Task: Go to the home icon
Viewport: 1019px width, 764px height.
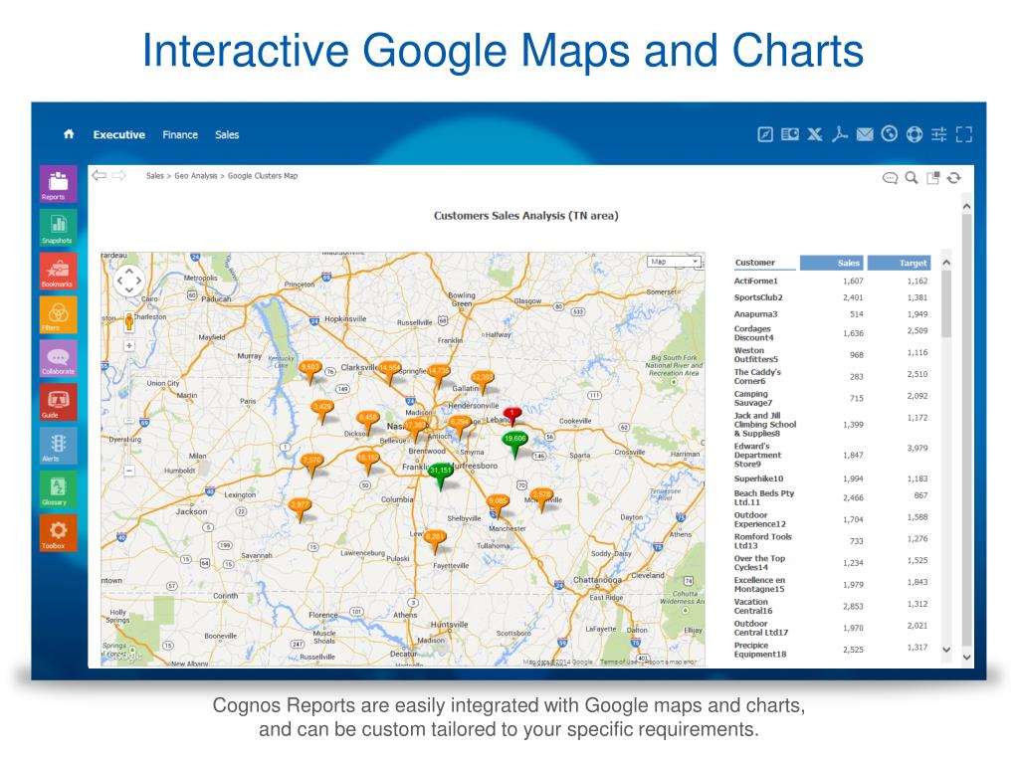Action: [69, 134]
